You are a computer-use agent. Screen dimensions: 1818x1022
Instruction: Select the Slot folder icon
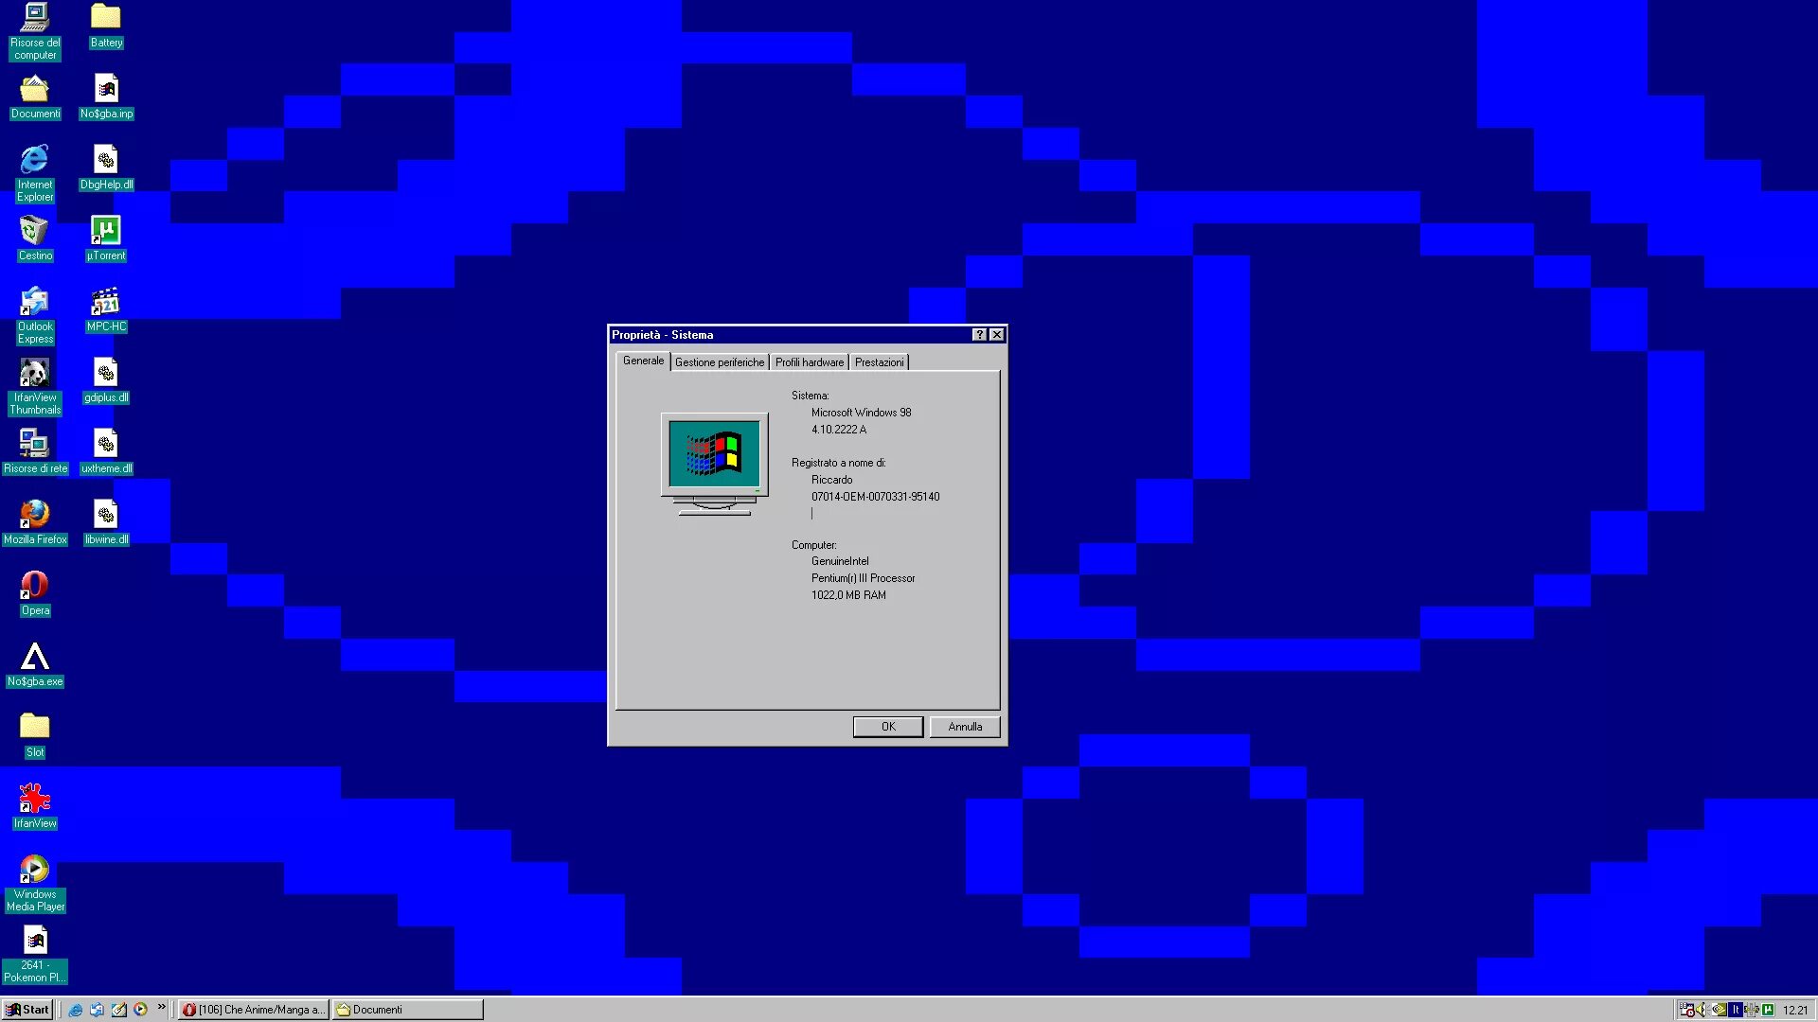(35, 735)
